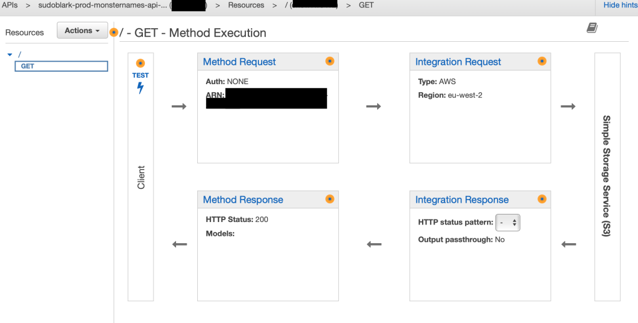Select the GET method in resource tree
Image resolution: width=638 pixels, height=323 pixels.
point(61,66)
